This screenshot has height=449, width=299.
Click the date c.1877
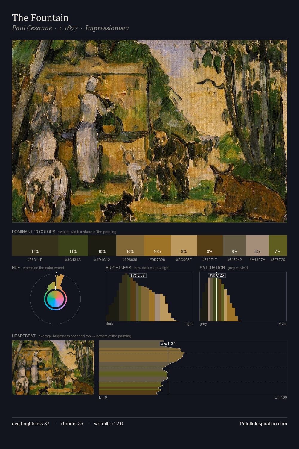pyautogui.click(x=69, y=28)
